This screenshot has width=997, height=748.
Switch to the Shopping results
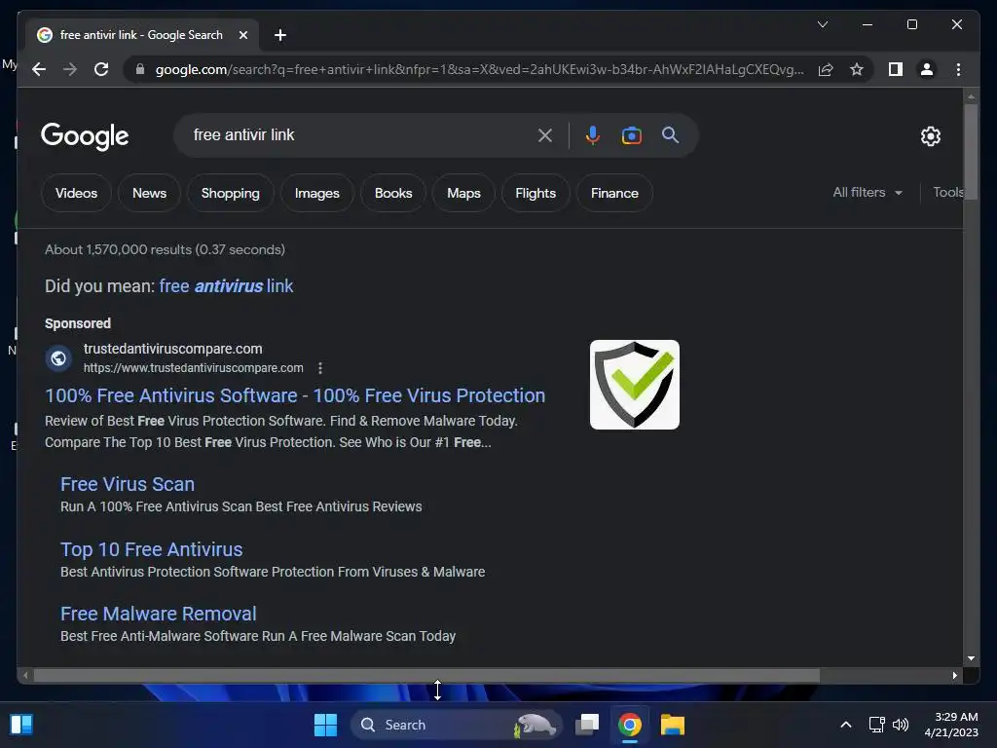click(230, 193)
